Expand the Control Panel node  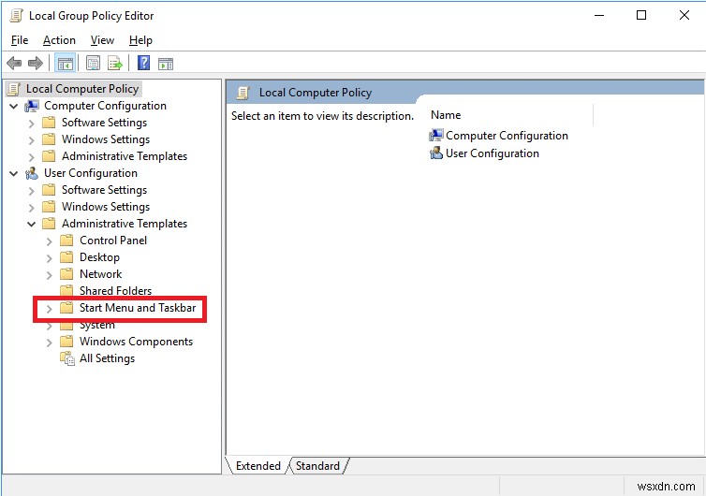tap(49, 241)
